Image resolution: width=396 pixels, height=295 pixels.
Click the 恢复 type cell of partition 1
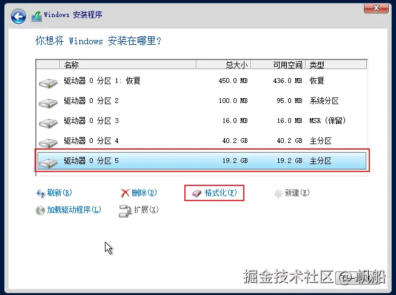[317, 81]
